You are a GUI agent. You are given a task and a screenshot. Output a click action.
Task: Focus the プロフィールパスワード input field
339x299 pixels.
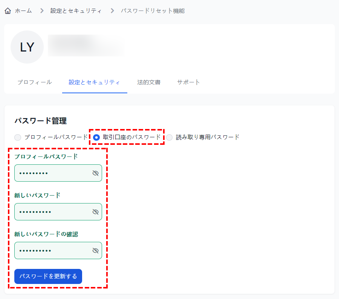point(58,173)
